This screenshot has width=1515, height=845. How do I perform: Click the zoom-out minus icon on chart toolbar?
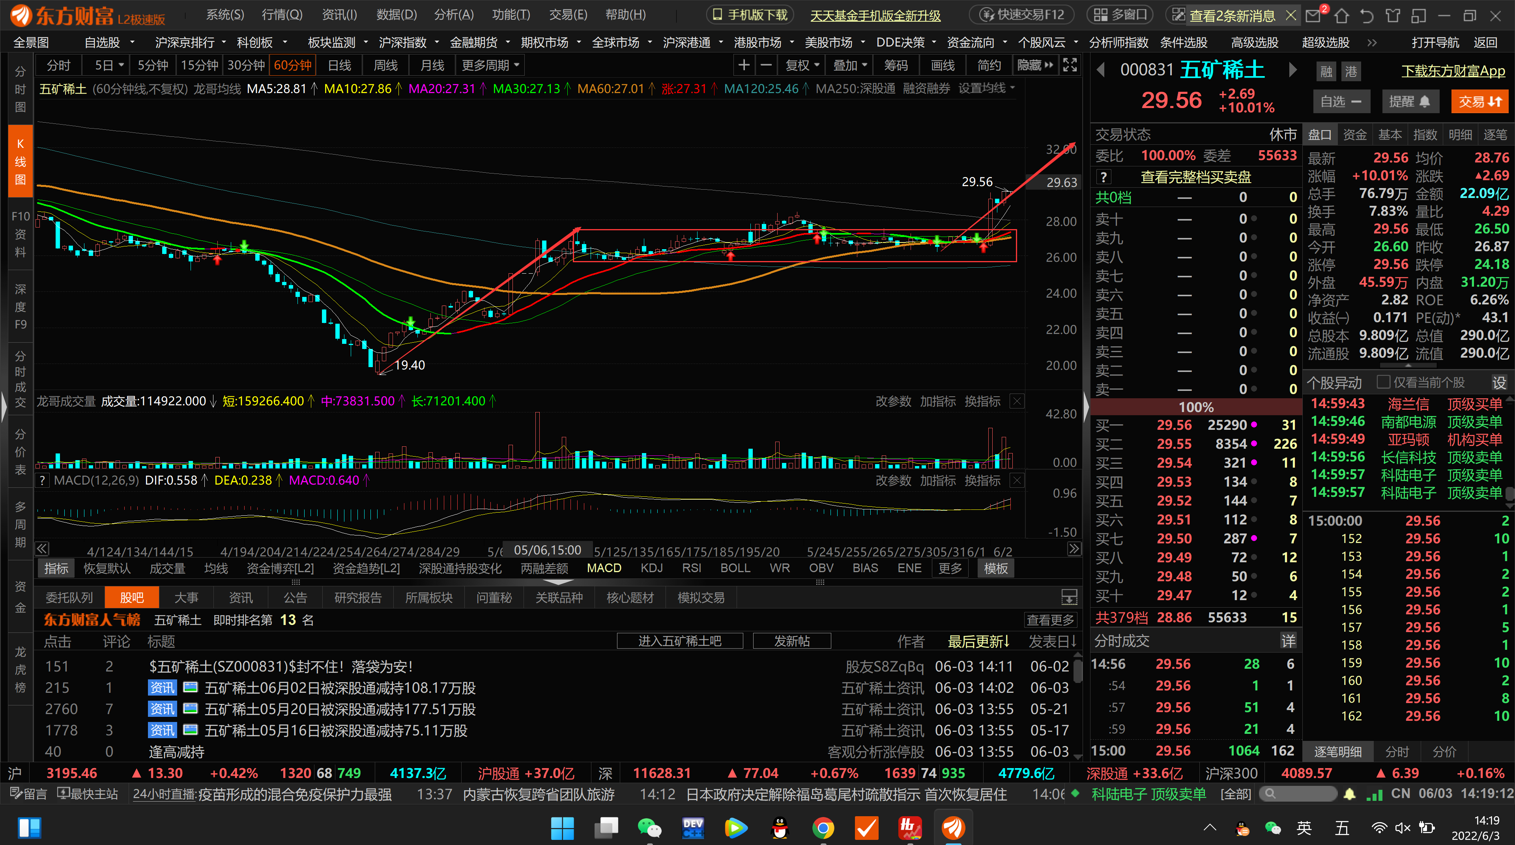point(766,65)
